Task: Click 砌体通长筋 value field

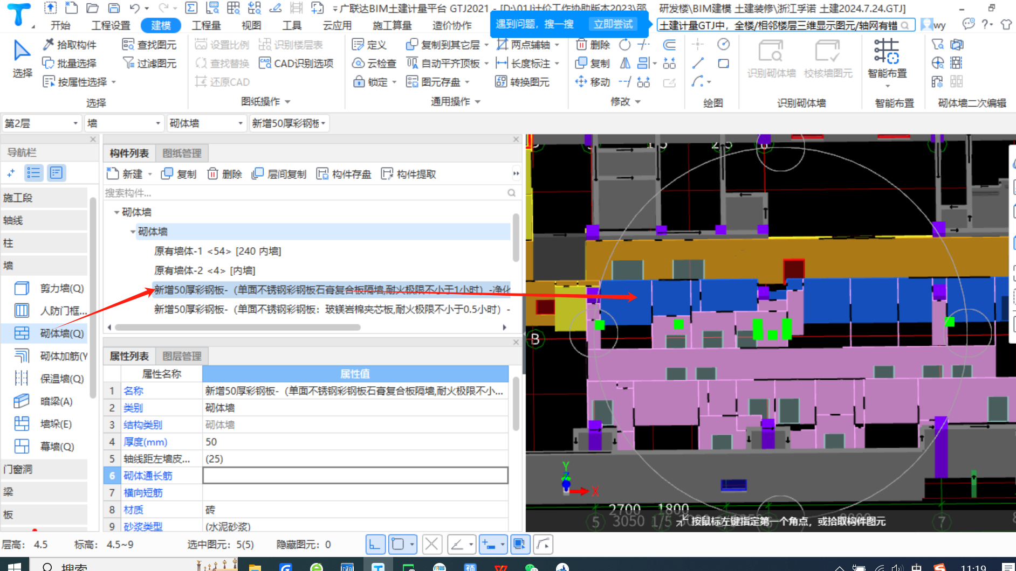Action: 355,476
